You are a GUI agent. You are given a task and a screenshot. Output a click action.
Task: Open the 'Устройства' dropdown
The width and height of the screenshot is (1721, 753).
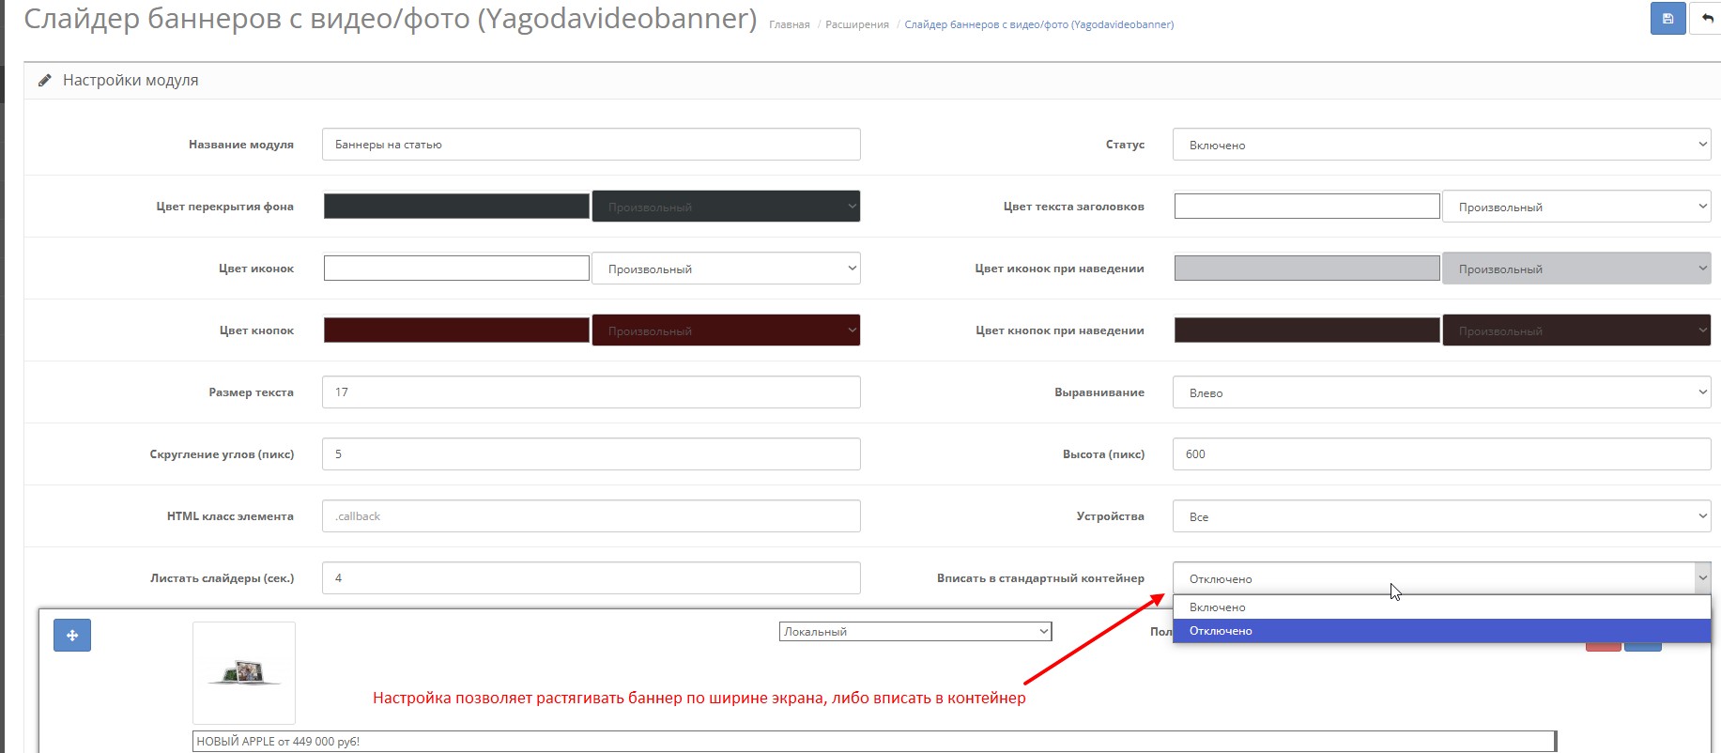pos(1440,516)
